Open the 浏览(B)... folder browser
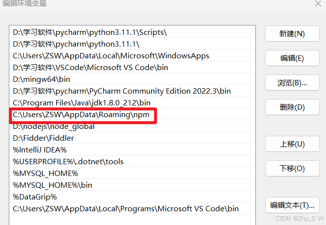 (x=292, y=82)
